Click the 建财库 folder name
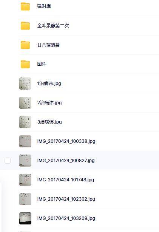Screen dimensions: 159x232 (x=44, y=6)
